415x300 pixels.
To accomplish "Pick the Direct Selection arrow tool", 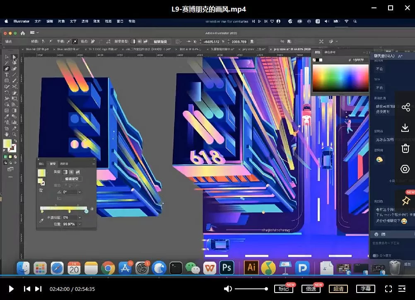I will click(14, 57).
